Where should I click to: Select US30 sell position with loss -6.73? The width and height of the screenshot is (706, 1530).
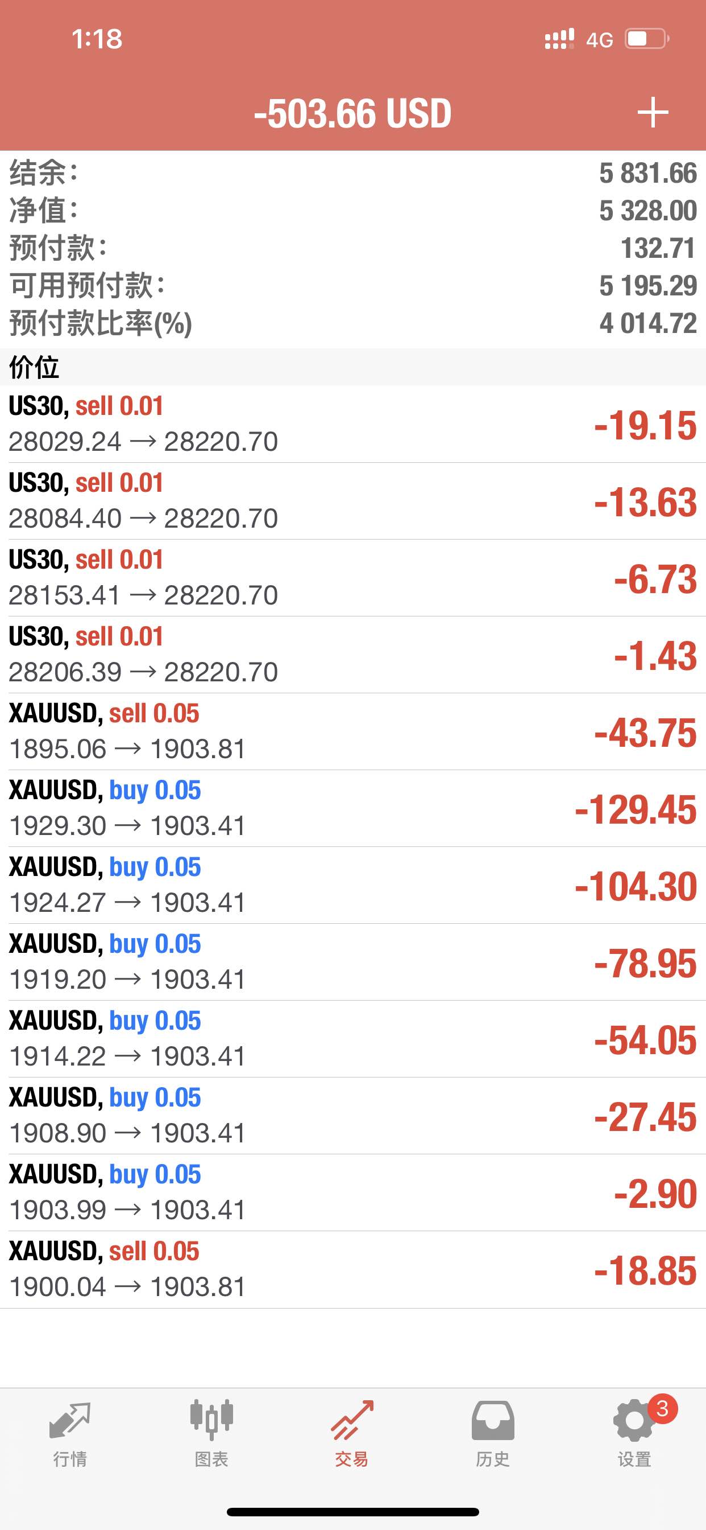coord(353,578)
